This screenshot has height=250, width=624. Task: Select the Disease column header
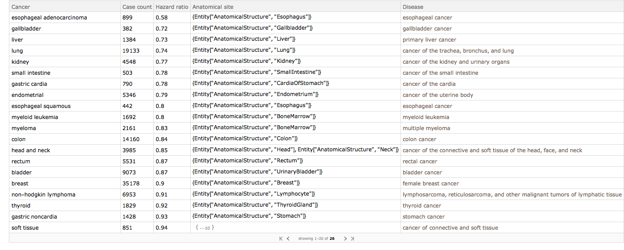[x=413, y=7]
